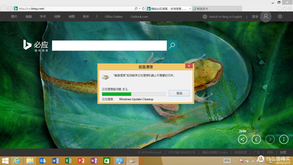This screenshot has height=165, width=293.
Task: Click the address bar search magnifier icon
Action: 136,8
